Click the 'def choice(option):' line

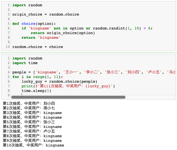[34, 24]
